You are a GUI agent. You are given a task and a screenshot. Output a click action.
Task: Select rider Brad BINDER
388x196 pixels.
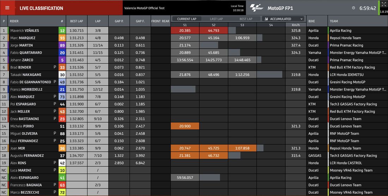click(x=20, y=68)
